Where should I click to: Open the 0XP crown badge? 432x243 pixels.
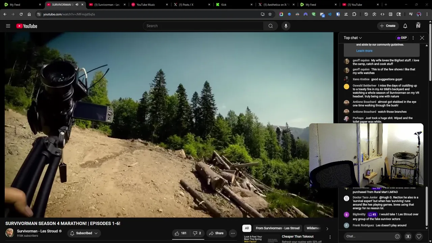pyautogui.click(x=402, y=38)
